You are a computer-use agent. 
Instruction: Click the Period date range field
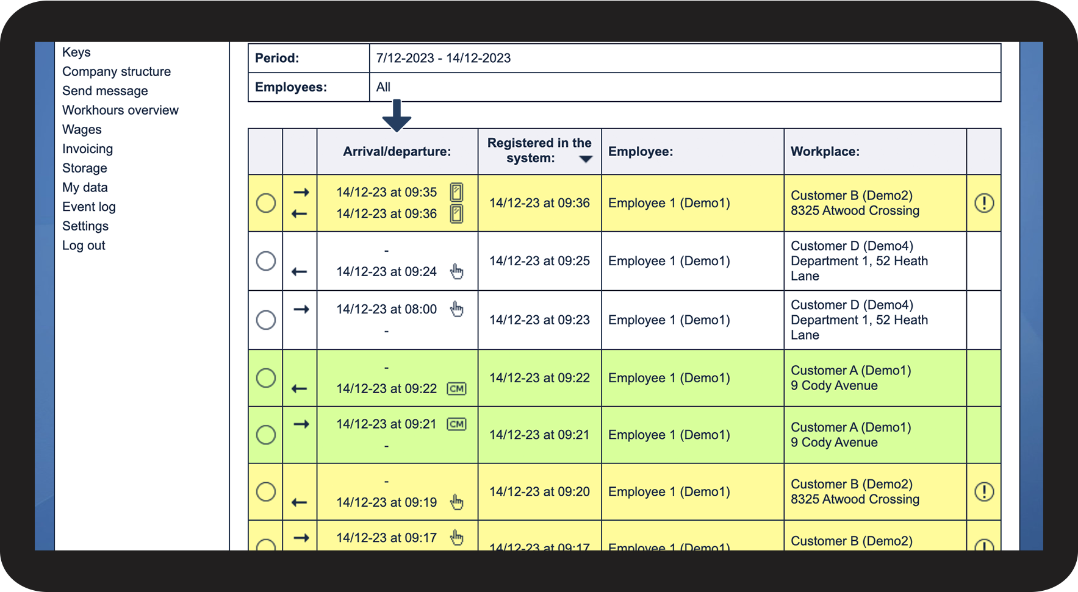pyautogui.click(x=685, y=58)
